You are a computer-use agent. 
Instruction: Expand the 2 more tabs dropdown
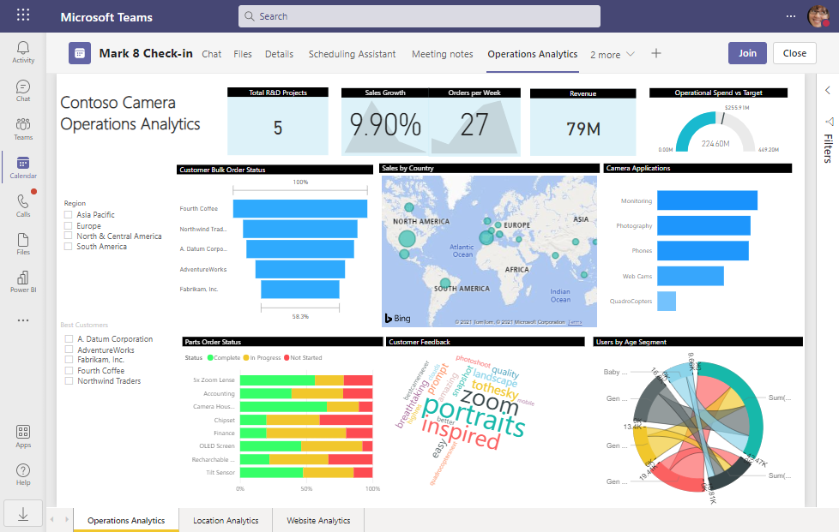click(613, 54)
